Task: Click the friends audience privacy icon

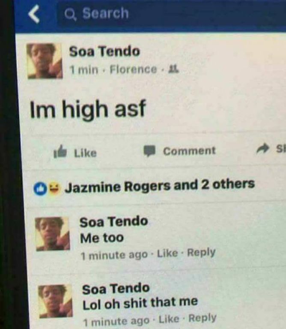Action: pos(174,69)
